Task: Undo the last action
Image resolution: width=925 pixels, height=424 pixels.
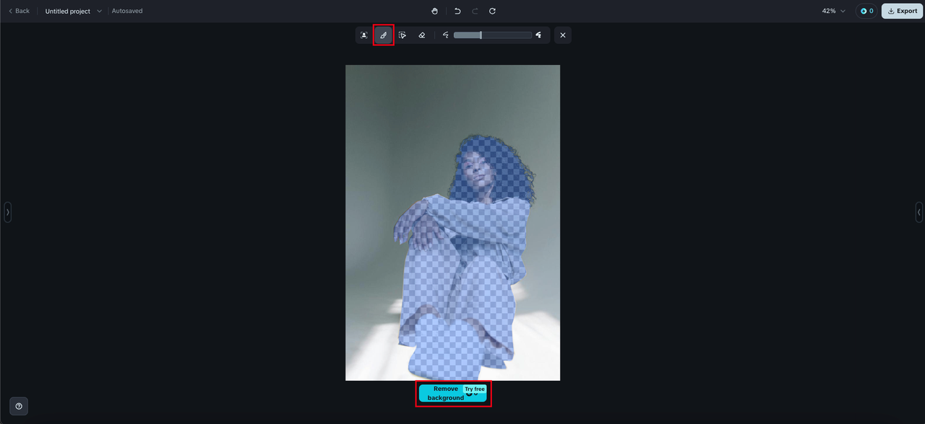Action: 457,11
